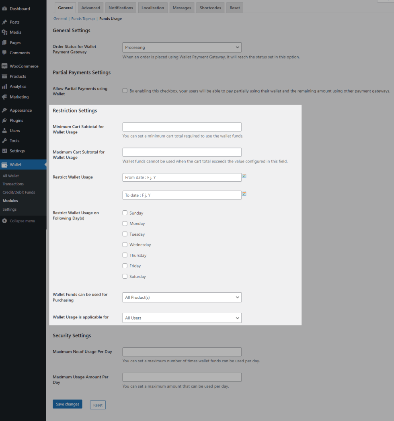Open the From date calendar picker icon
This screenshot has height=421, width=394.
tap(244, 176)
